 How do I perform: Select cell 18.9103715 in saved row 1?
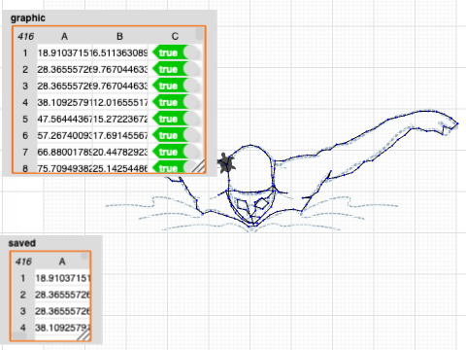click(x=62, y=278)
